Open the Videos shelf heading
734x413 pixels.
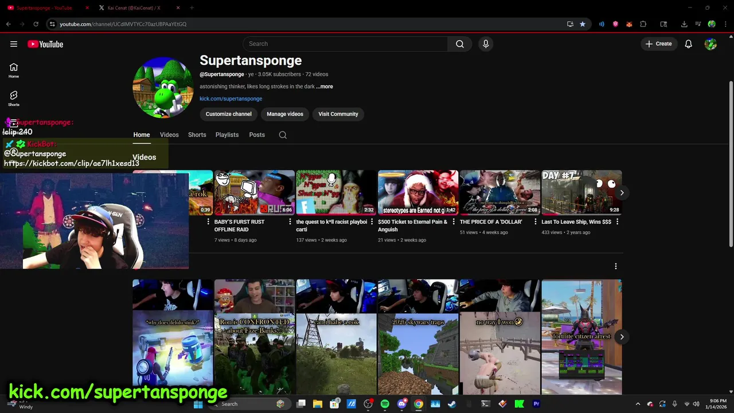tap(145, 157)
